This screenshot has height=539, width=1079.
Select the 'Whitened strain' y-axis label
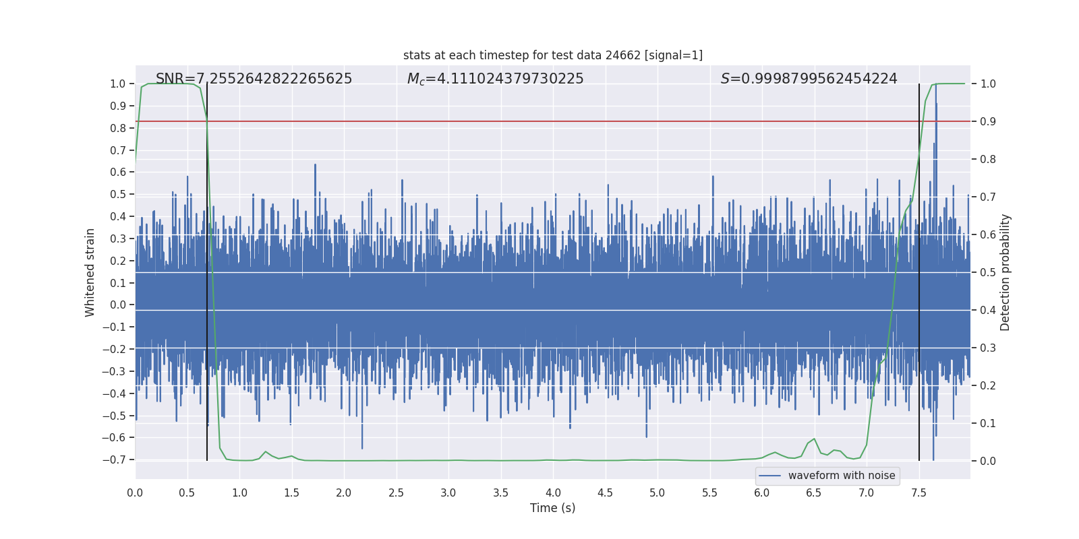point(90,272)
